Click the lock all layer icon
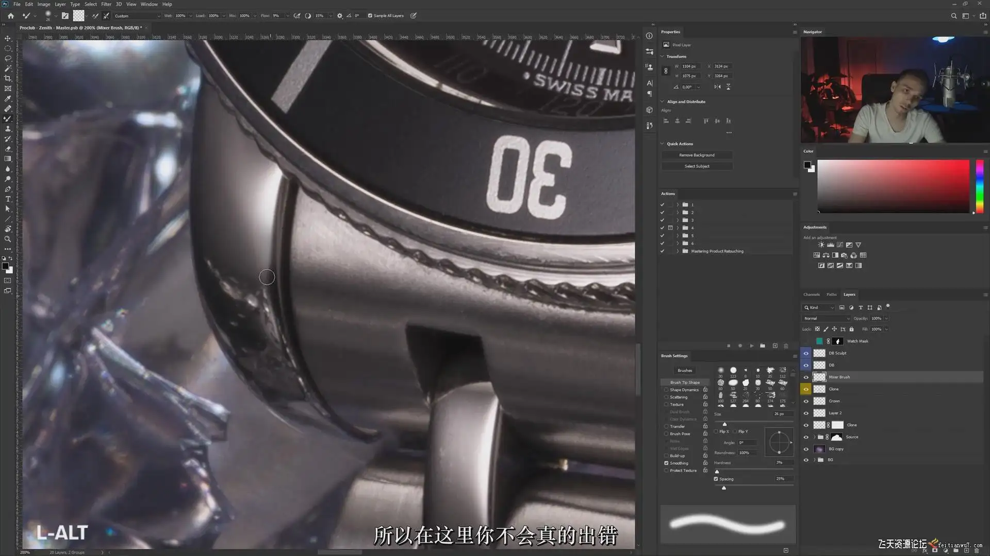 click(851, 329)
